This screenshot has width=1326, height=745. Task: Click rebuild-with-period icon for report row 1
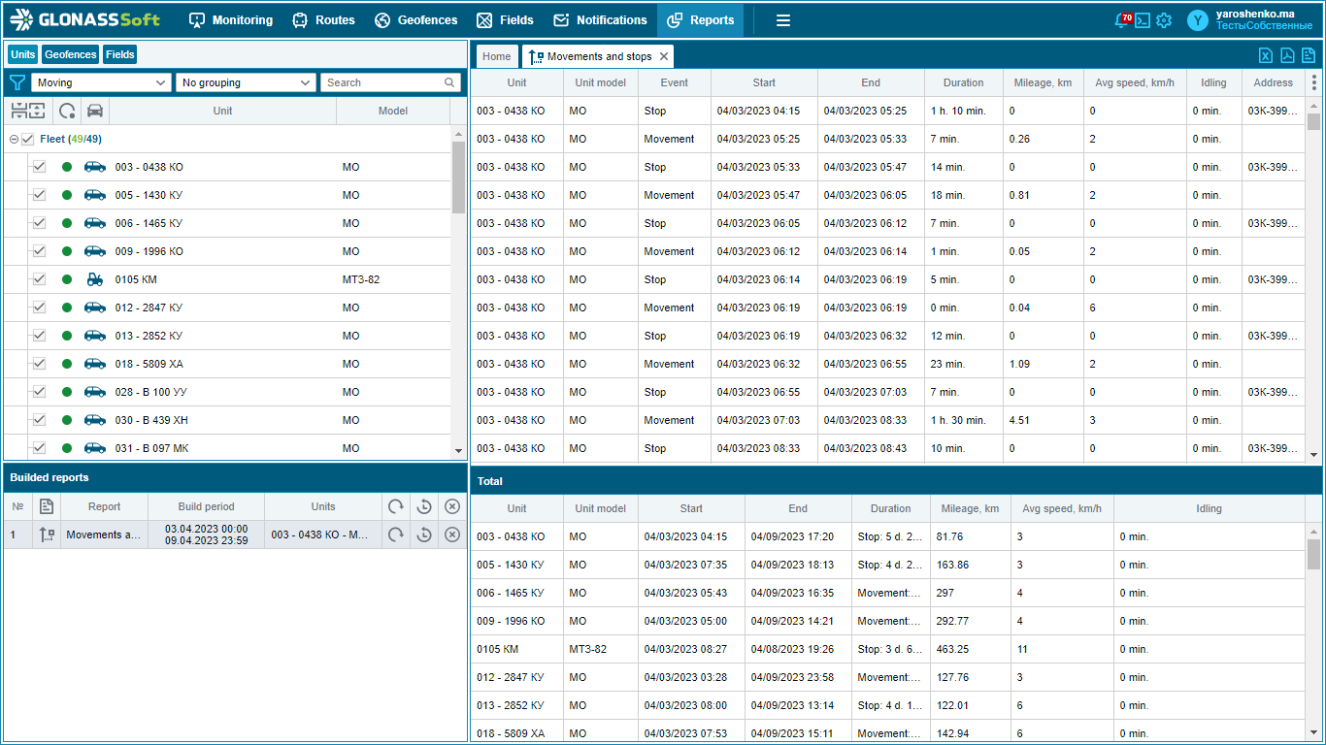pyautogui.click(x=424, y=534)
